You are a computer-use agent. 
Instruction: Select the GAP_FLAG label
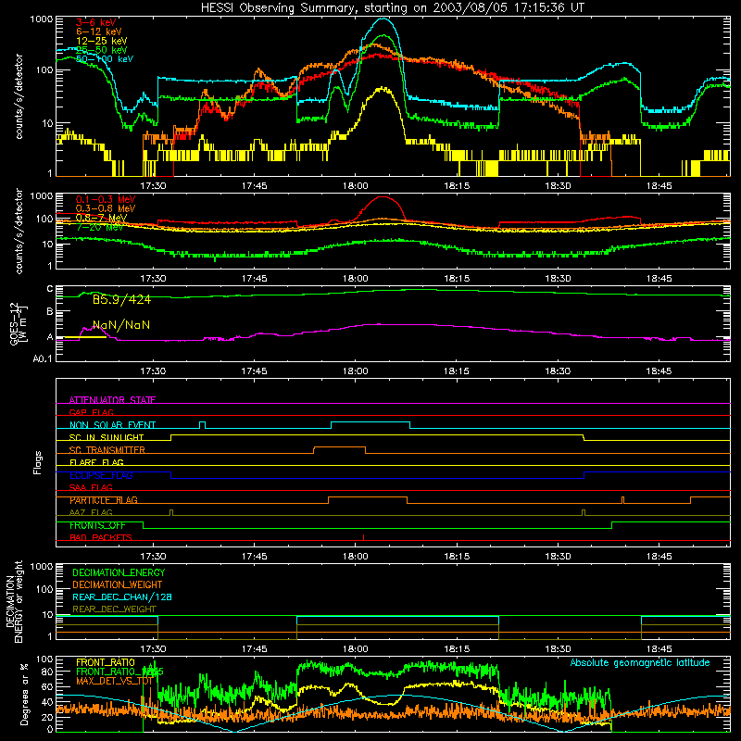pos(91,412)
